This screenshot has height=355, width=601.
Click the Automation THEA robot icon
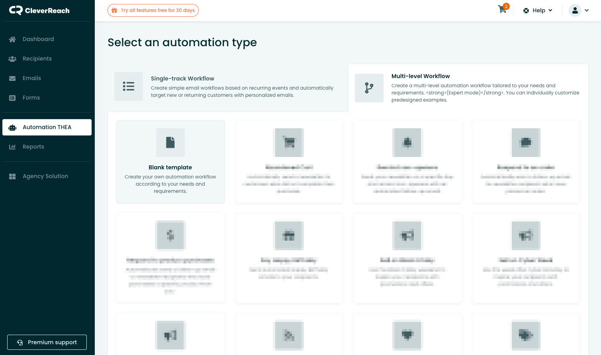pyautogui.click(x=12, y=127)
